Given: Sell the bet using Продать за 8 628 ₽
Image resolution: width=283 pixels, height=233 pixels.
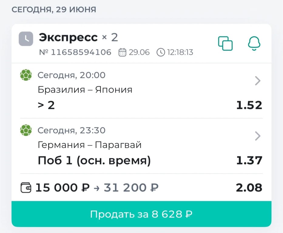Looking at the screenshot, I should tap(141, 214).
